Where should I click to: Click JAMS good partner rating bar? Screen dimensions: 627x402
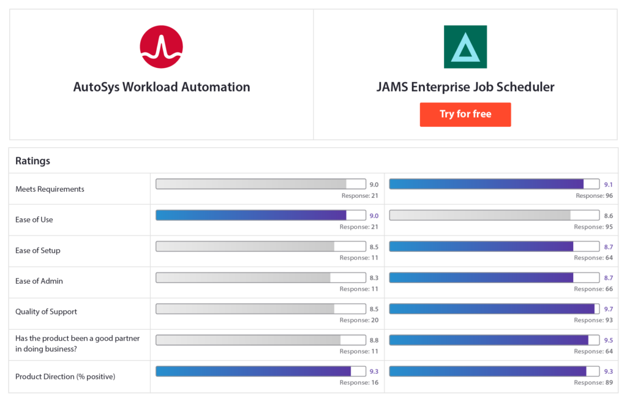(494, 340)
